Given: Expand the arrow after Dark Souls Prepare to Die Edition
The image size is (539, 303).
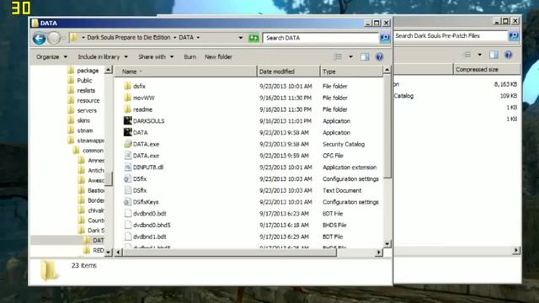Looking at the screenshot, I should coord(174,37).
